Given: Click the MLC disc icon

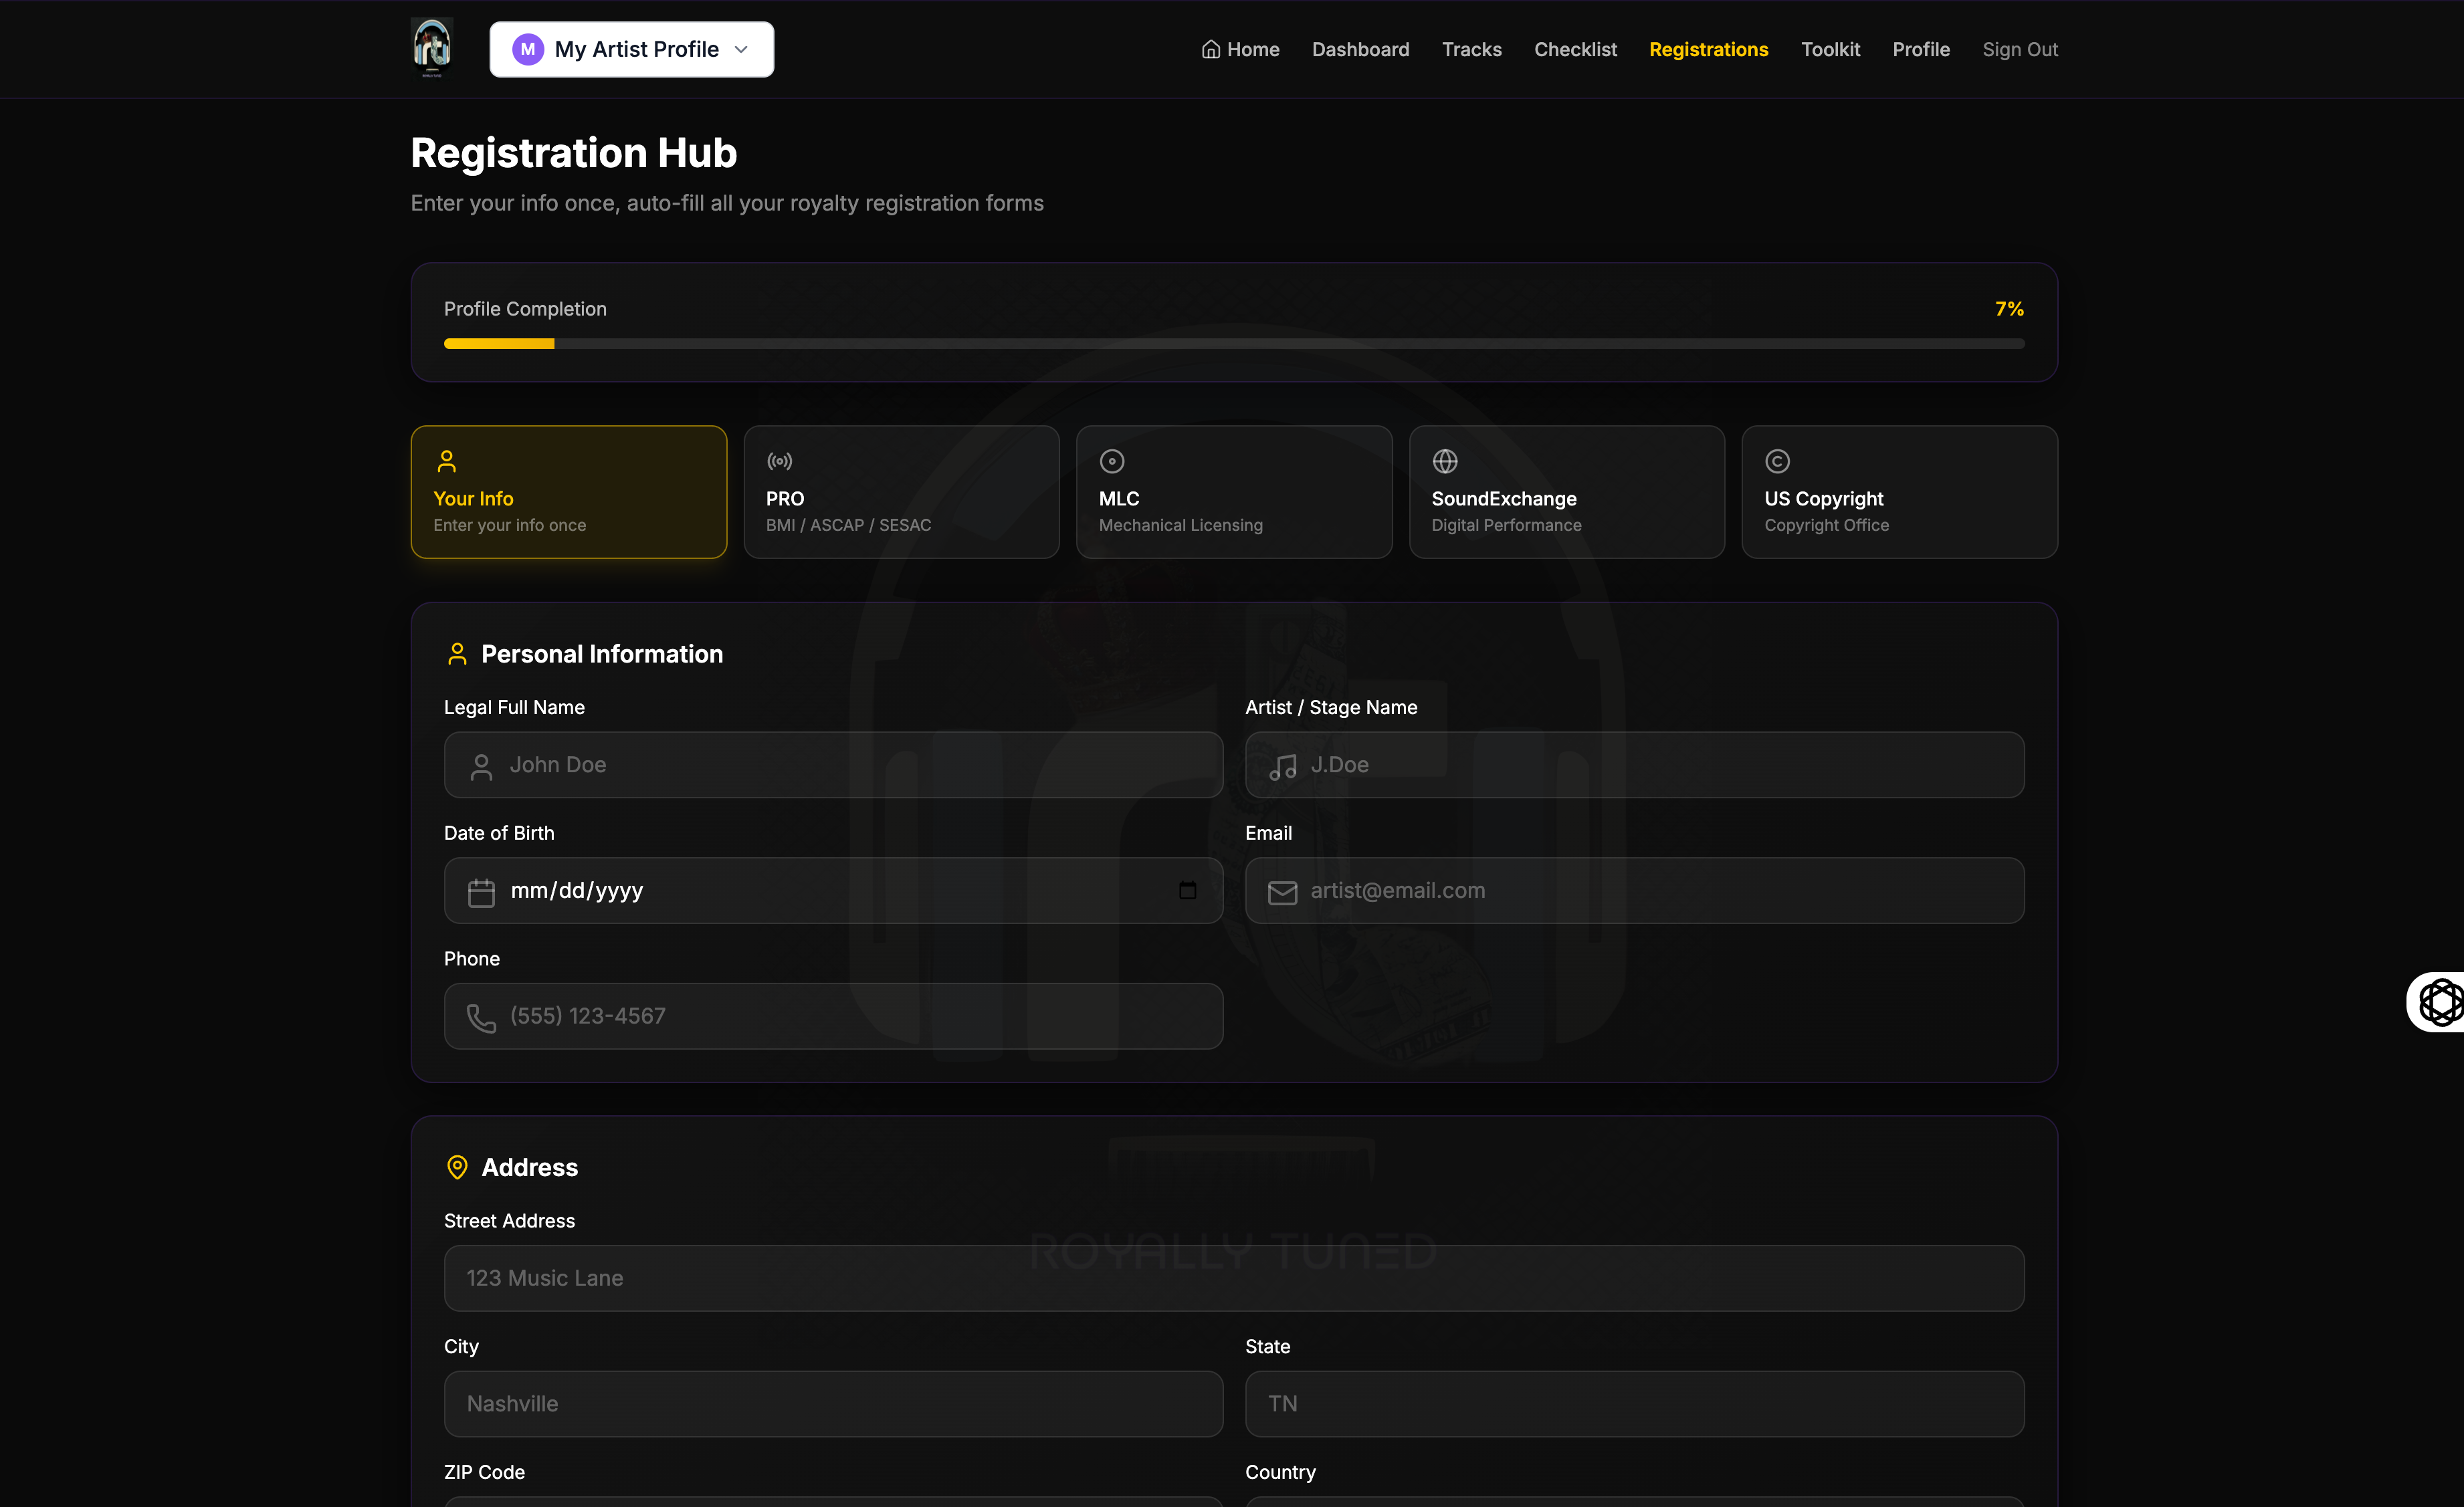Looking at the screenshot, I should [x=1112, y=461].
